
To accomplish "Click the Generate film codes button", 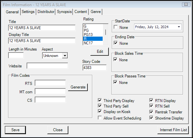I will [78, 87].
